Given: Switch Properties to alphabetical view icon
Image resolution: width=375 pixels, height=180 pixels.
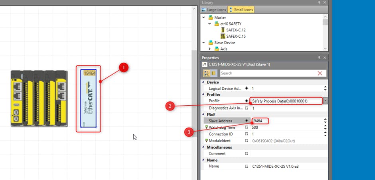Looking at the screenshot, I should click(213, 73).
